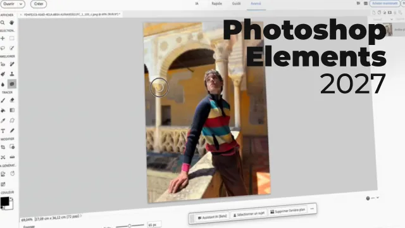
Task: Select the Blur droplet tool
Action: pos(3,84)
